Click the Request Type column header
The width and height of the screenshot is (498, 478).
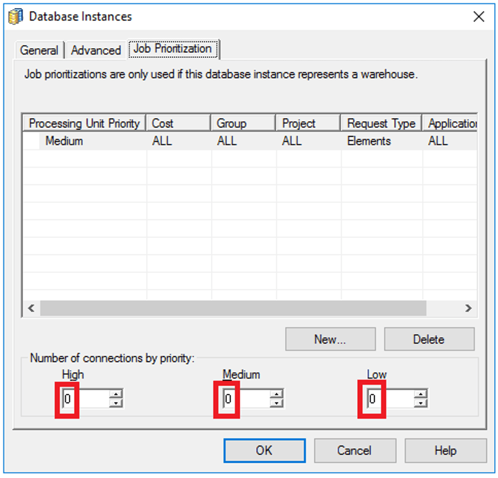coord(381,123)
